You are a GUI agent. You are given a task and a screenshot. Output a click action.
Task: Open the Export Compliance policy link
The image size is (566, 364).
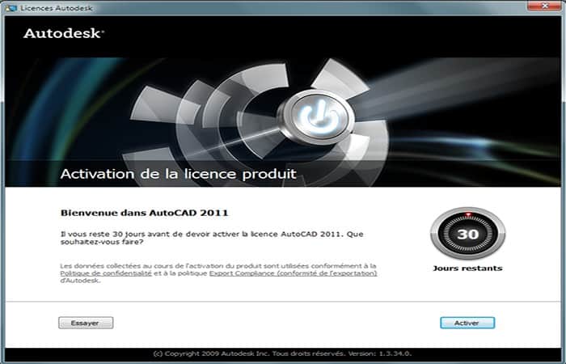coord(293,273)
